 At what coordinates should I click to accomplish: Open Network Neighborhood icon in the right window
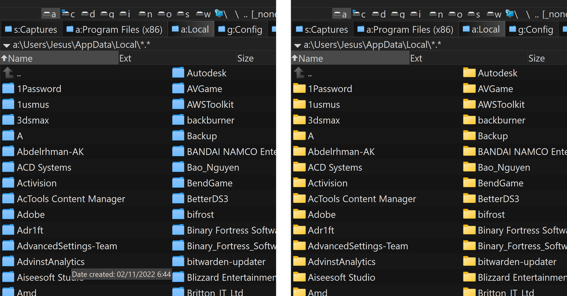(x=512, y=14)
